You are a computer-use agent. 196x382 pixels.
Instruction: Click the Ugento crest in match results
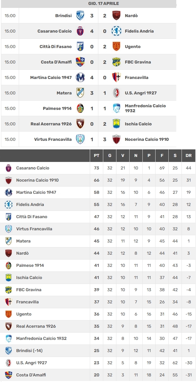[x=116, y=46]
